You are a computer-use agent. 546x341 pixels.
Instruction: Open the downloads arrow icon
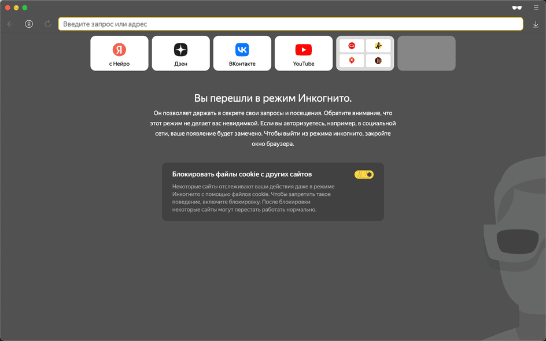(536, 24)
